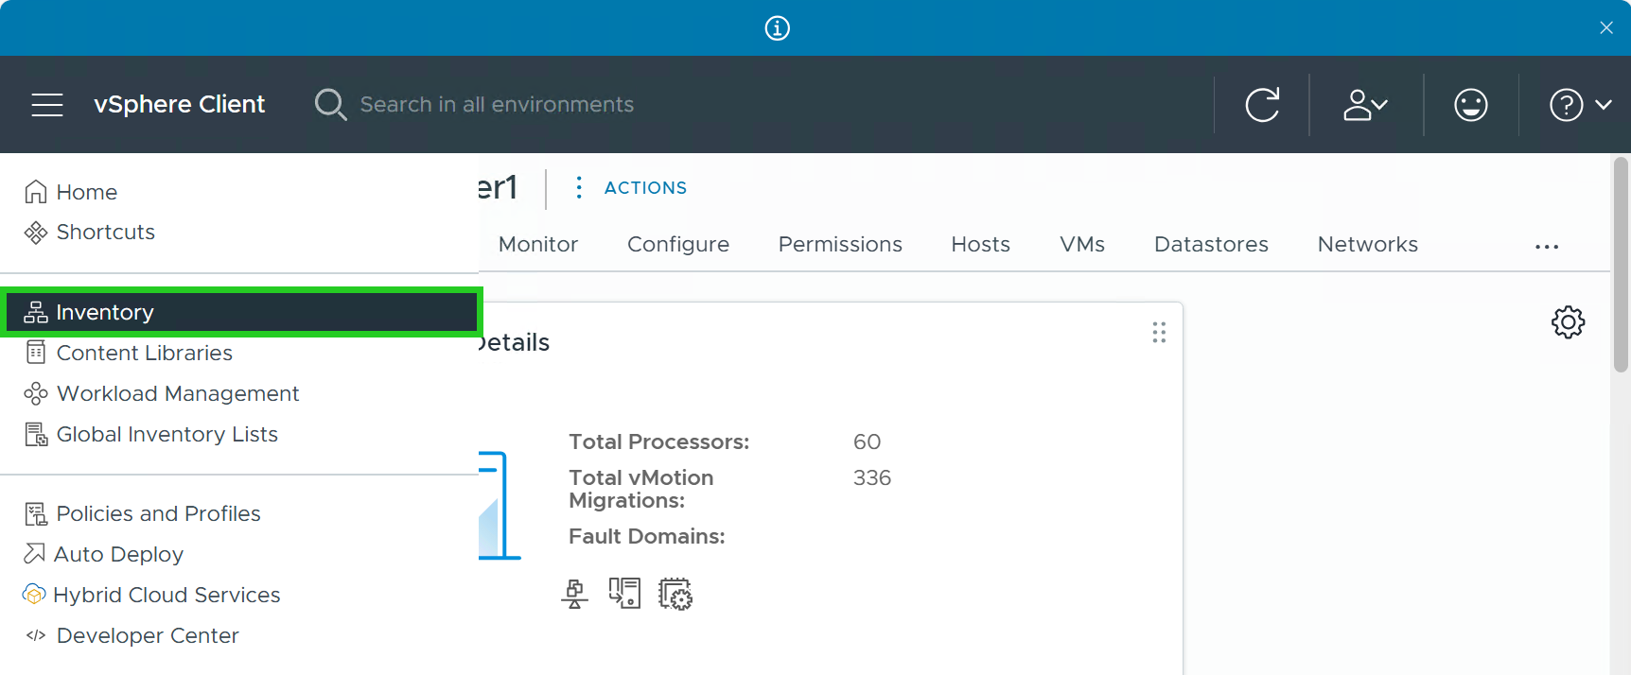The height and width of the screenshot is (675, 1631).
Task: Click the info icon in blue banner
Action: pyautogui.click(x=778, y=28)
